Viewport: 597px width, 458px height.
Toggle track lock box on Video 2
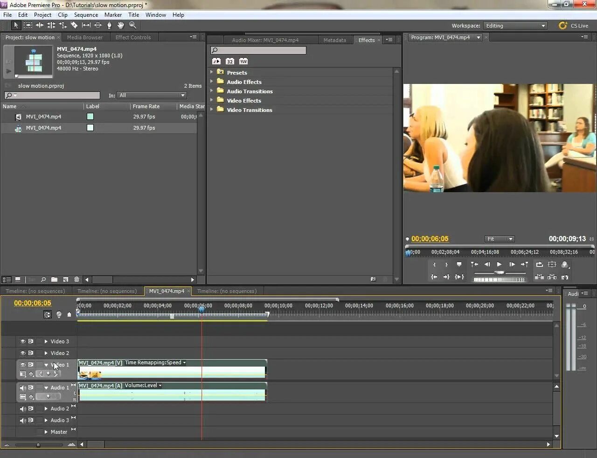coord(39,353)
